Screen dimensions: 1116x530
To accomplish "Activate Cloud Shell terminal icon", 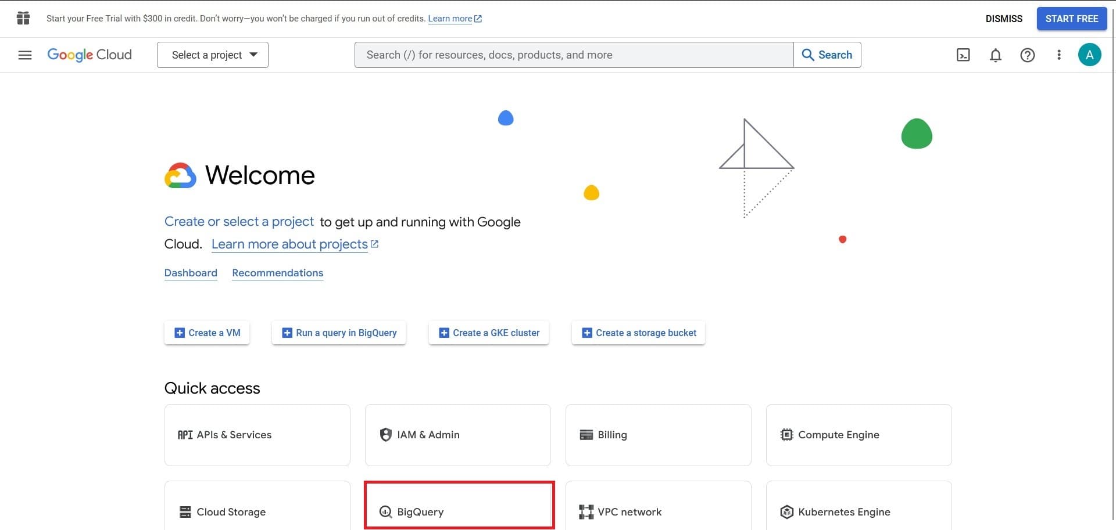I will (x=963, y=55).
